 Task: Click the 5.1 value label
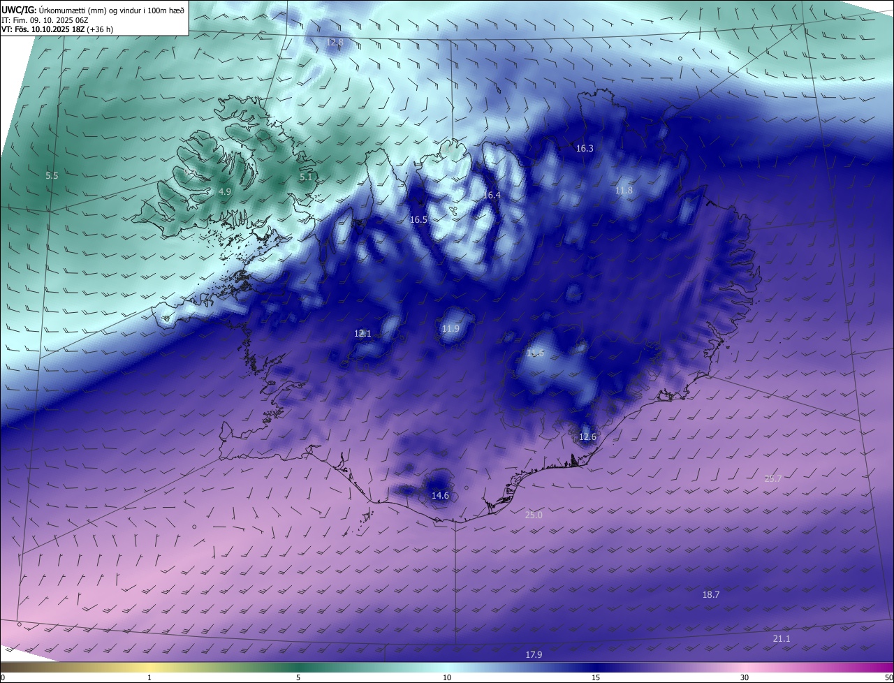[306, 177]
